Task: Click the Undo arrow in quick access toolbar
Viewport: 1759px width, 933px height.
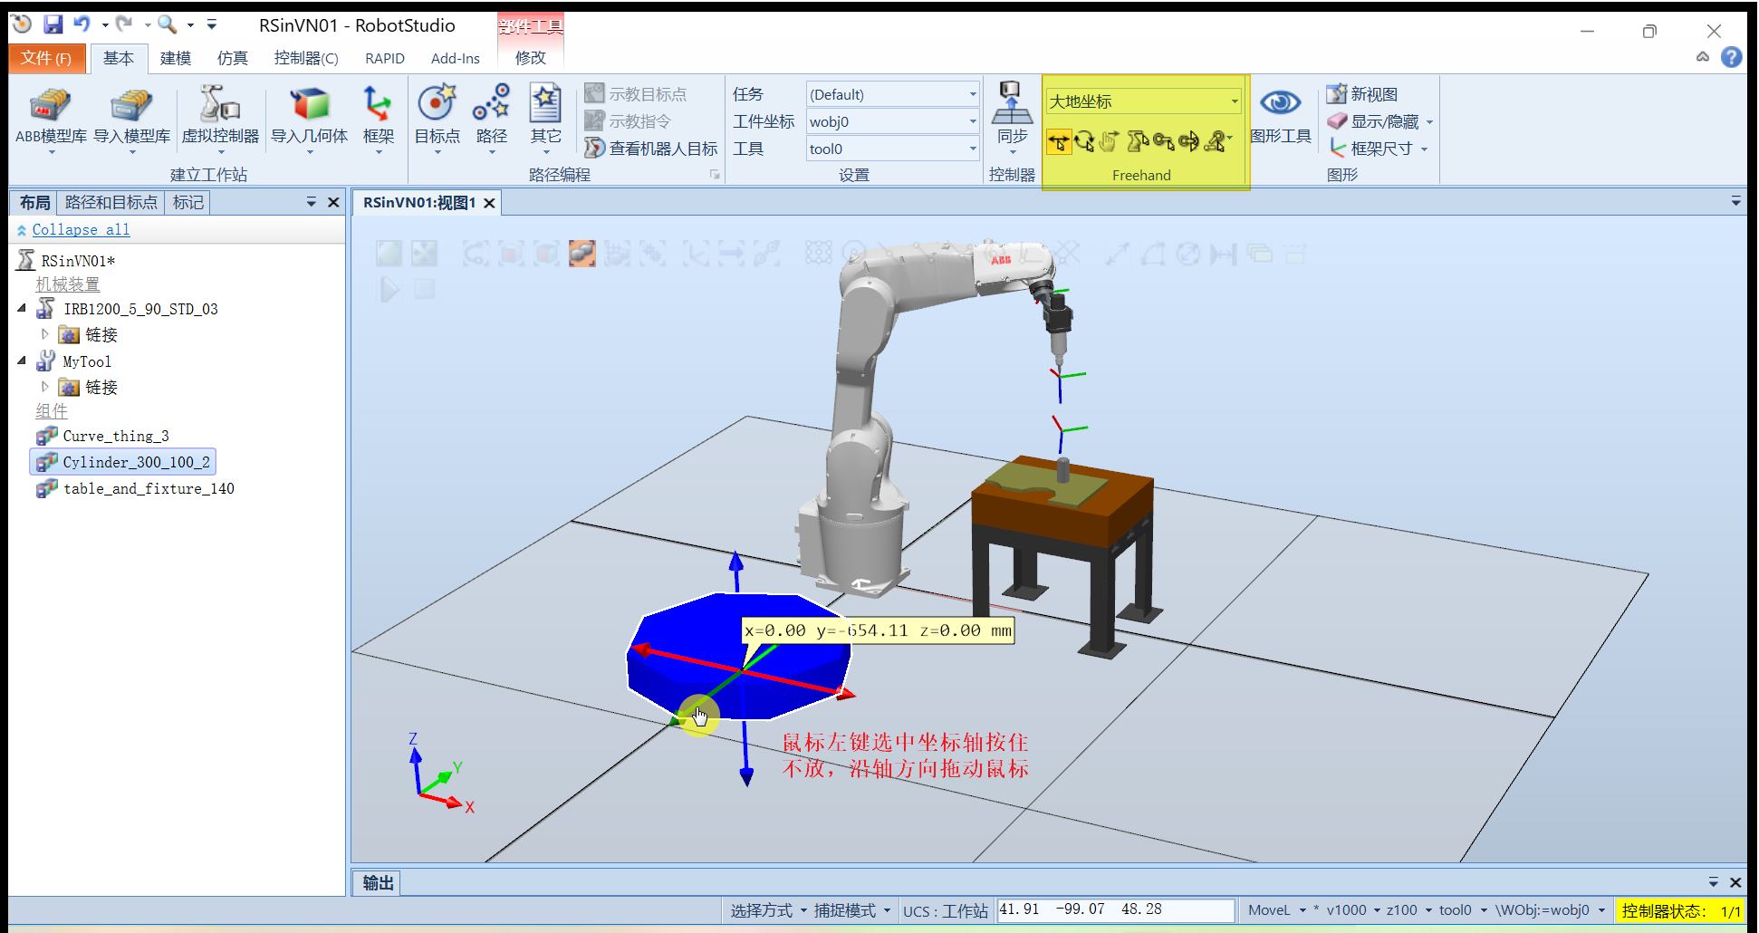Action: pos(82,24)
